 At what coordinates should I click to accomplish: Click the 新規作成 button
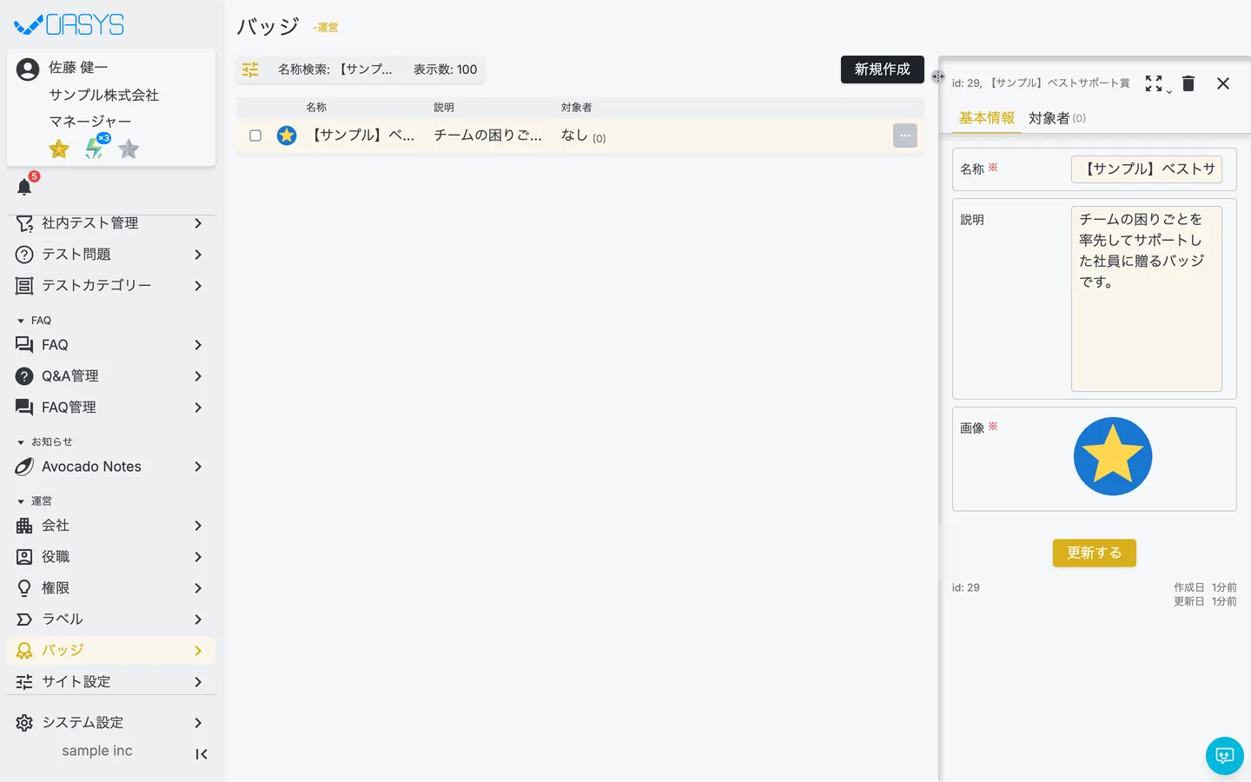[883, 70]
